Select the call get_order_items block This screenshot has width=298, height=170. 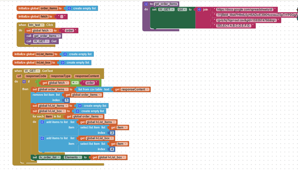coord(29,36)
